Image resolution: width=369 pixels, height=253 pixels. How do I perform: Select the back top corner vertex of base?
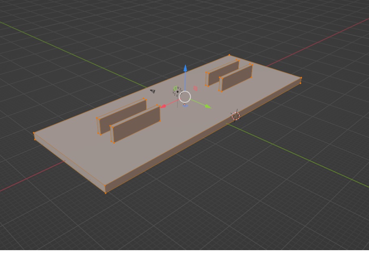tap(229, 55)
